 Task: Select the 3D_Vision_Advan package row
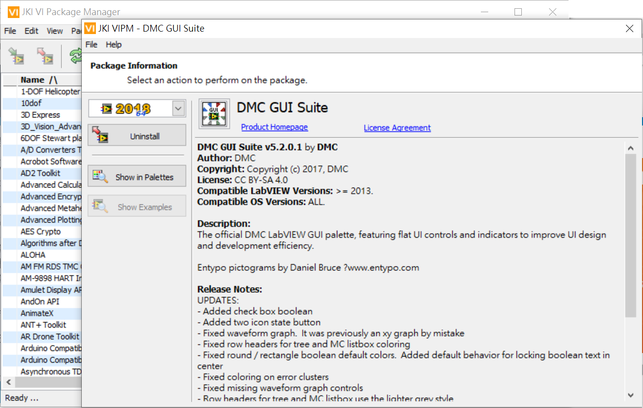(42, 126)
